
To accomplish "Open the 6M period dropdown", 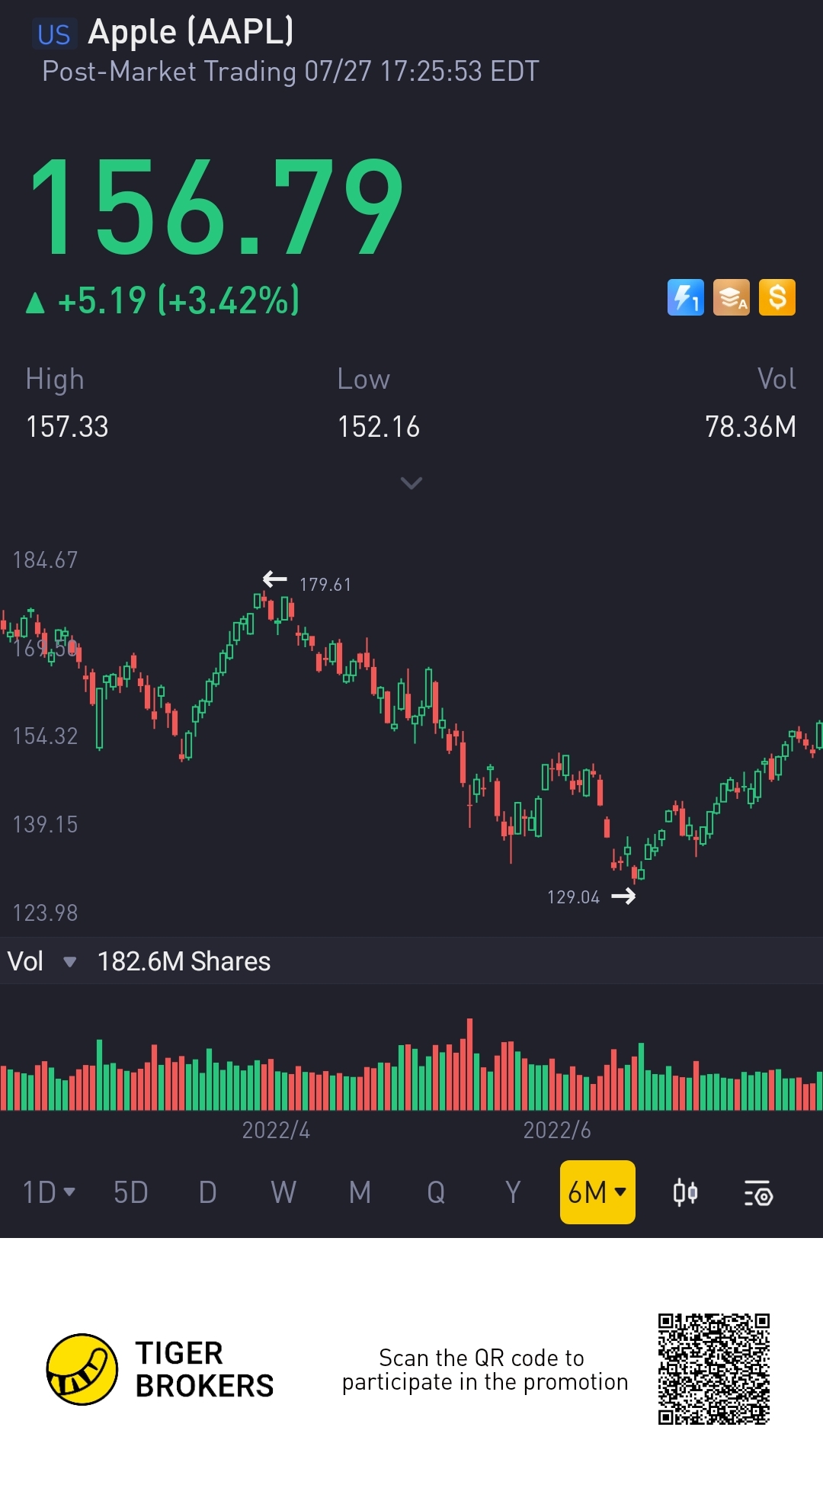I will (597, 1192).
